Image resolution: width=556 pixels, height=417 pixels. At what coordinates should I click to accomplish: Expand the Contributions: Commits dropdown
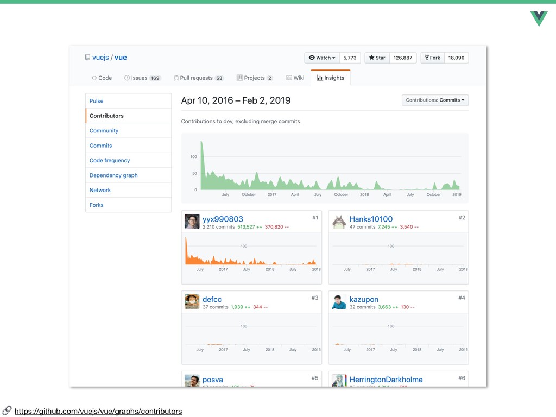click(x=435, y=100)
